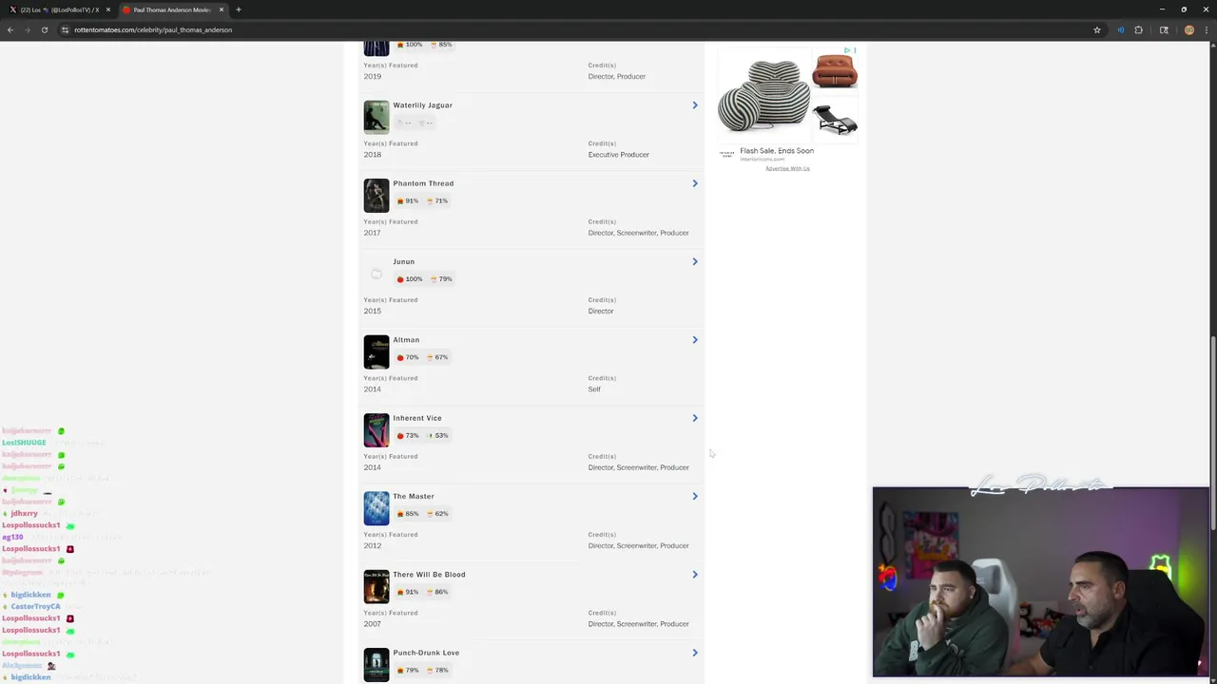Open the Flash Sale furniture advertisement
This screenshot has height=684, width=1217.
coord(788,104)
